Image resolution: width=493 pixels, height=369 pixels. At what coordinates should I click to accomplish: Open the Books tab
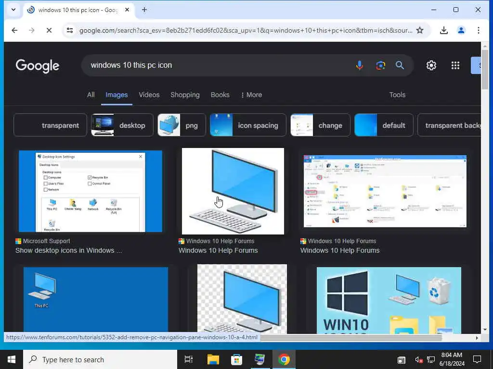[x=220, y=95]
